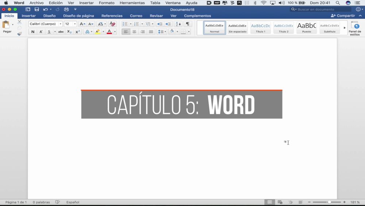Image resolution: width=365 pixels, height=206 pixels.
Task: Click the Shading paint bucket icon
Action: click(172, 31)
